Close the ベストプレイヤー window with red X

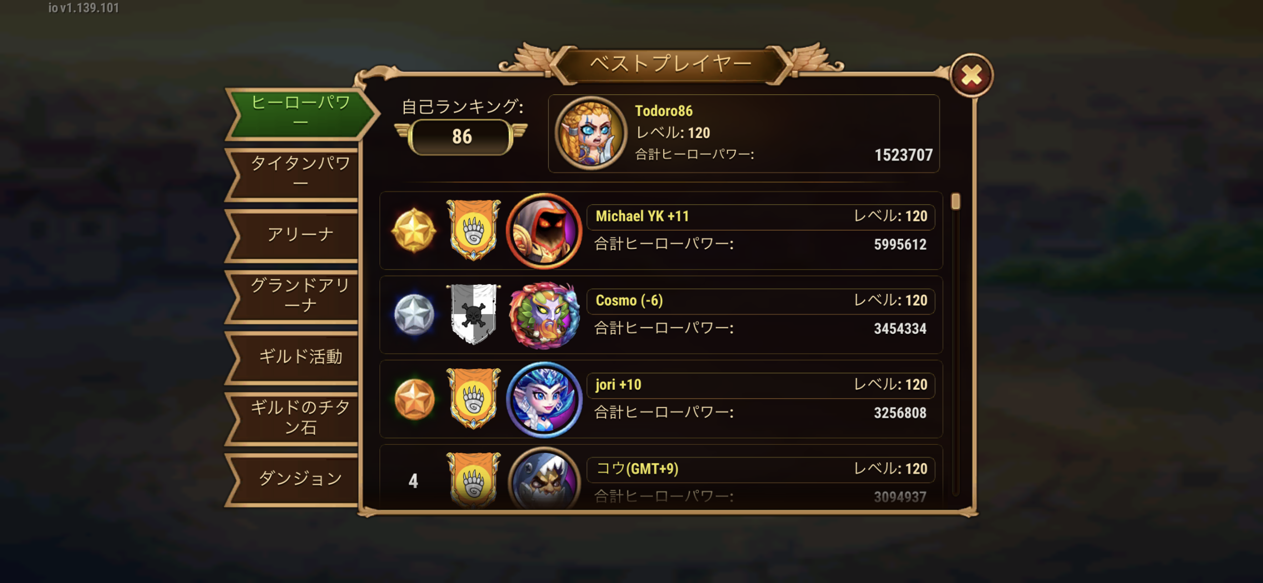[971, 76]
